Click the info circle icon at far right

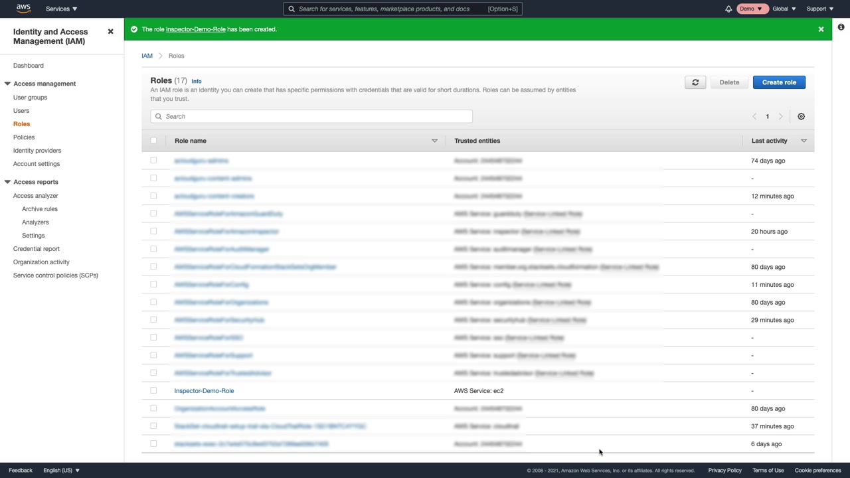click(841, 27)
